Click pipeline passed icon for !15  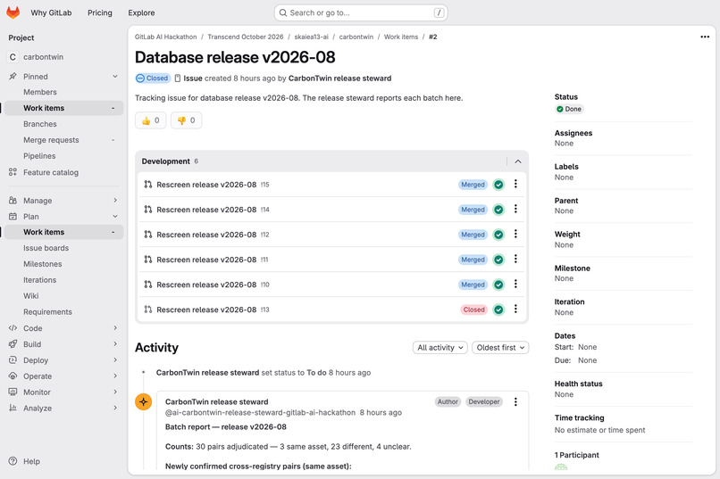coord(498,185)
